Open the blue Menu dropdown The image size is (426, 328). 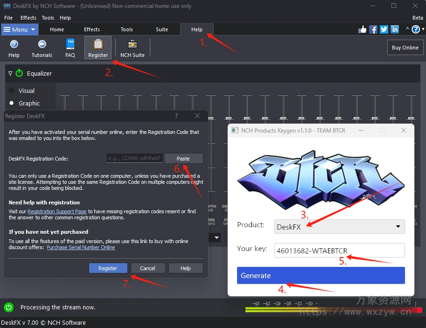point(20,29)
